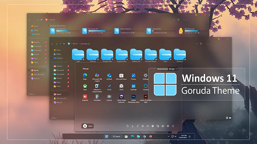Image resolution: width=257 pixels, height=144 pixels.
Task: Open Firefox from the taskbar
Action: point(150,136)
